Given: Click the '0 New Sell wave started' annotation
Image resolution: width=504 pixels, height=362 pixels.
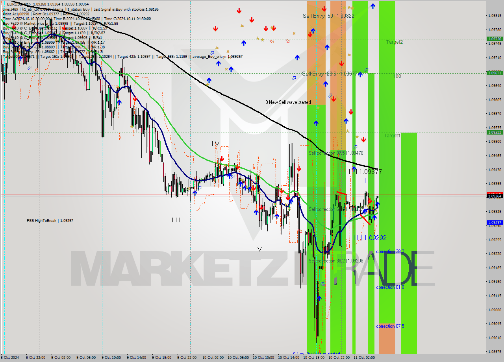Looking at the screenshot, I should click(x=288, y=102).
